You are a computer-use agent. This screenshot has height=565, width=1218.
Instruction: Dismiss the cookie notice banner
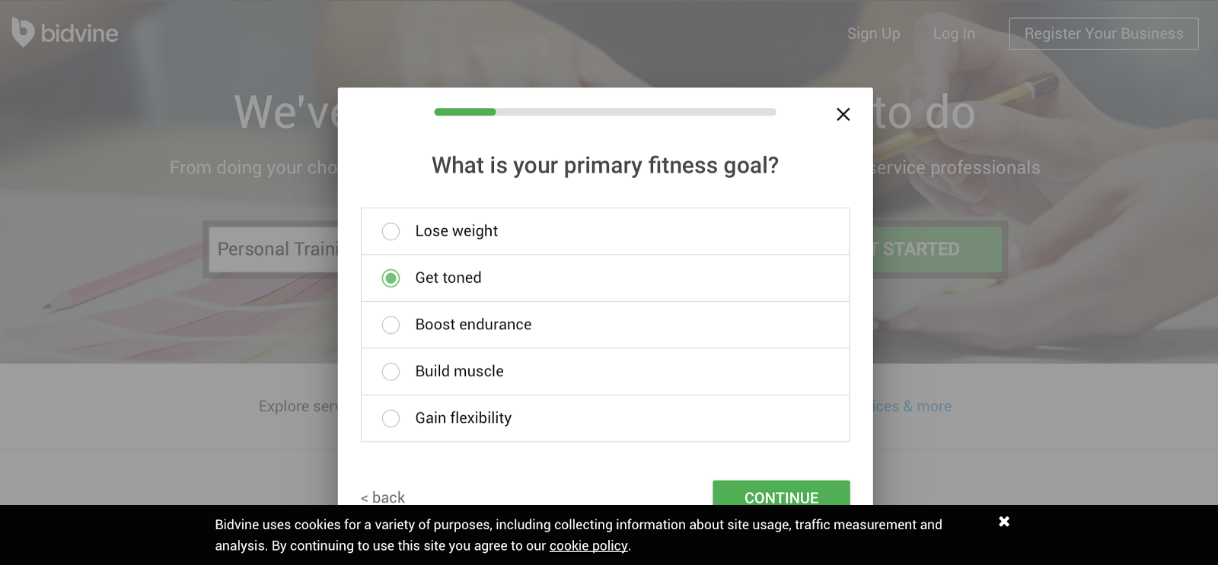coord(1004,522)
